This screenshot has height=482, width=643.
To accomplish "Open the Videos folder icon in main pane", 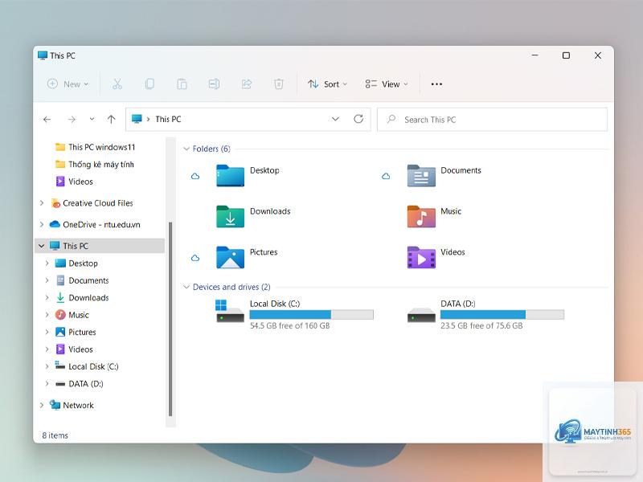I will point(421,257).
